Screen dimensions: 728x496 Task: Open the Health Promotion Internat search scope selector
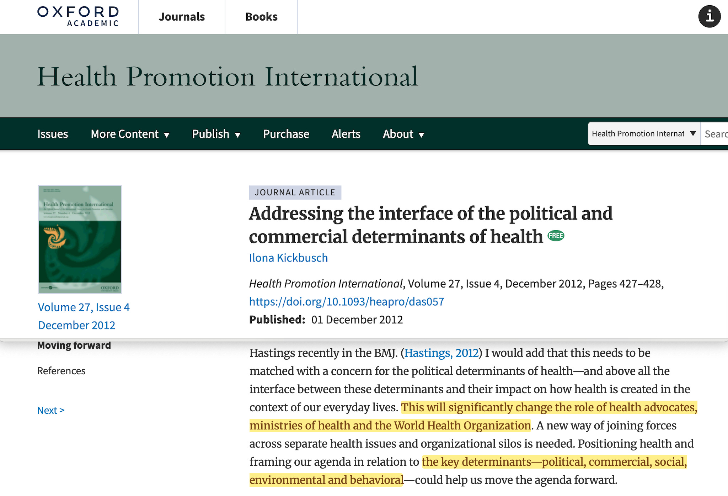tap(644, 133)
